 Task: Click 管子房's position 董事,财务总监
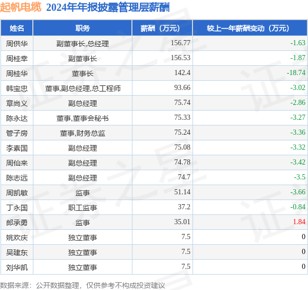pyautogui.click(x=83, y=133)
